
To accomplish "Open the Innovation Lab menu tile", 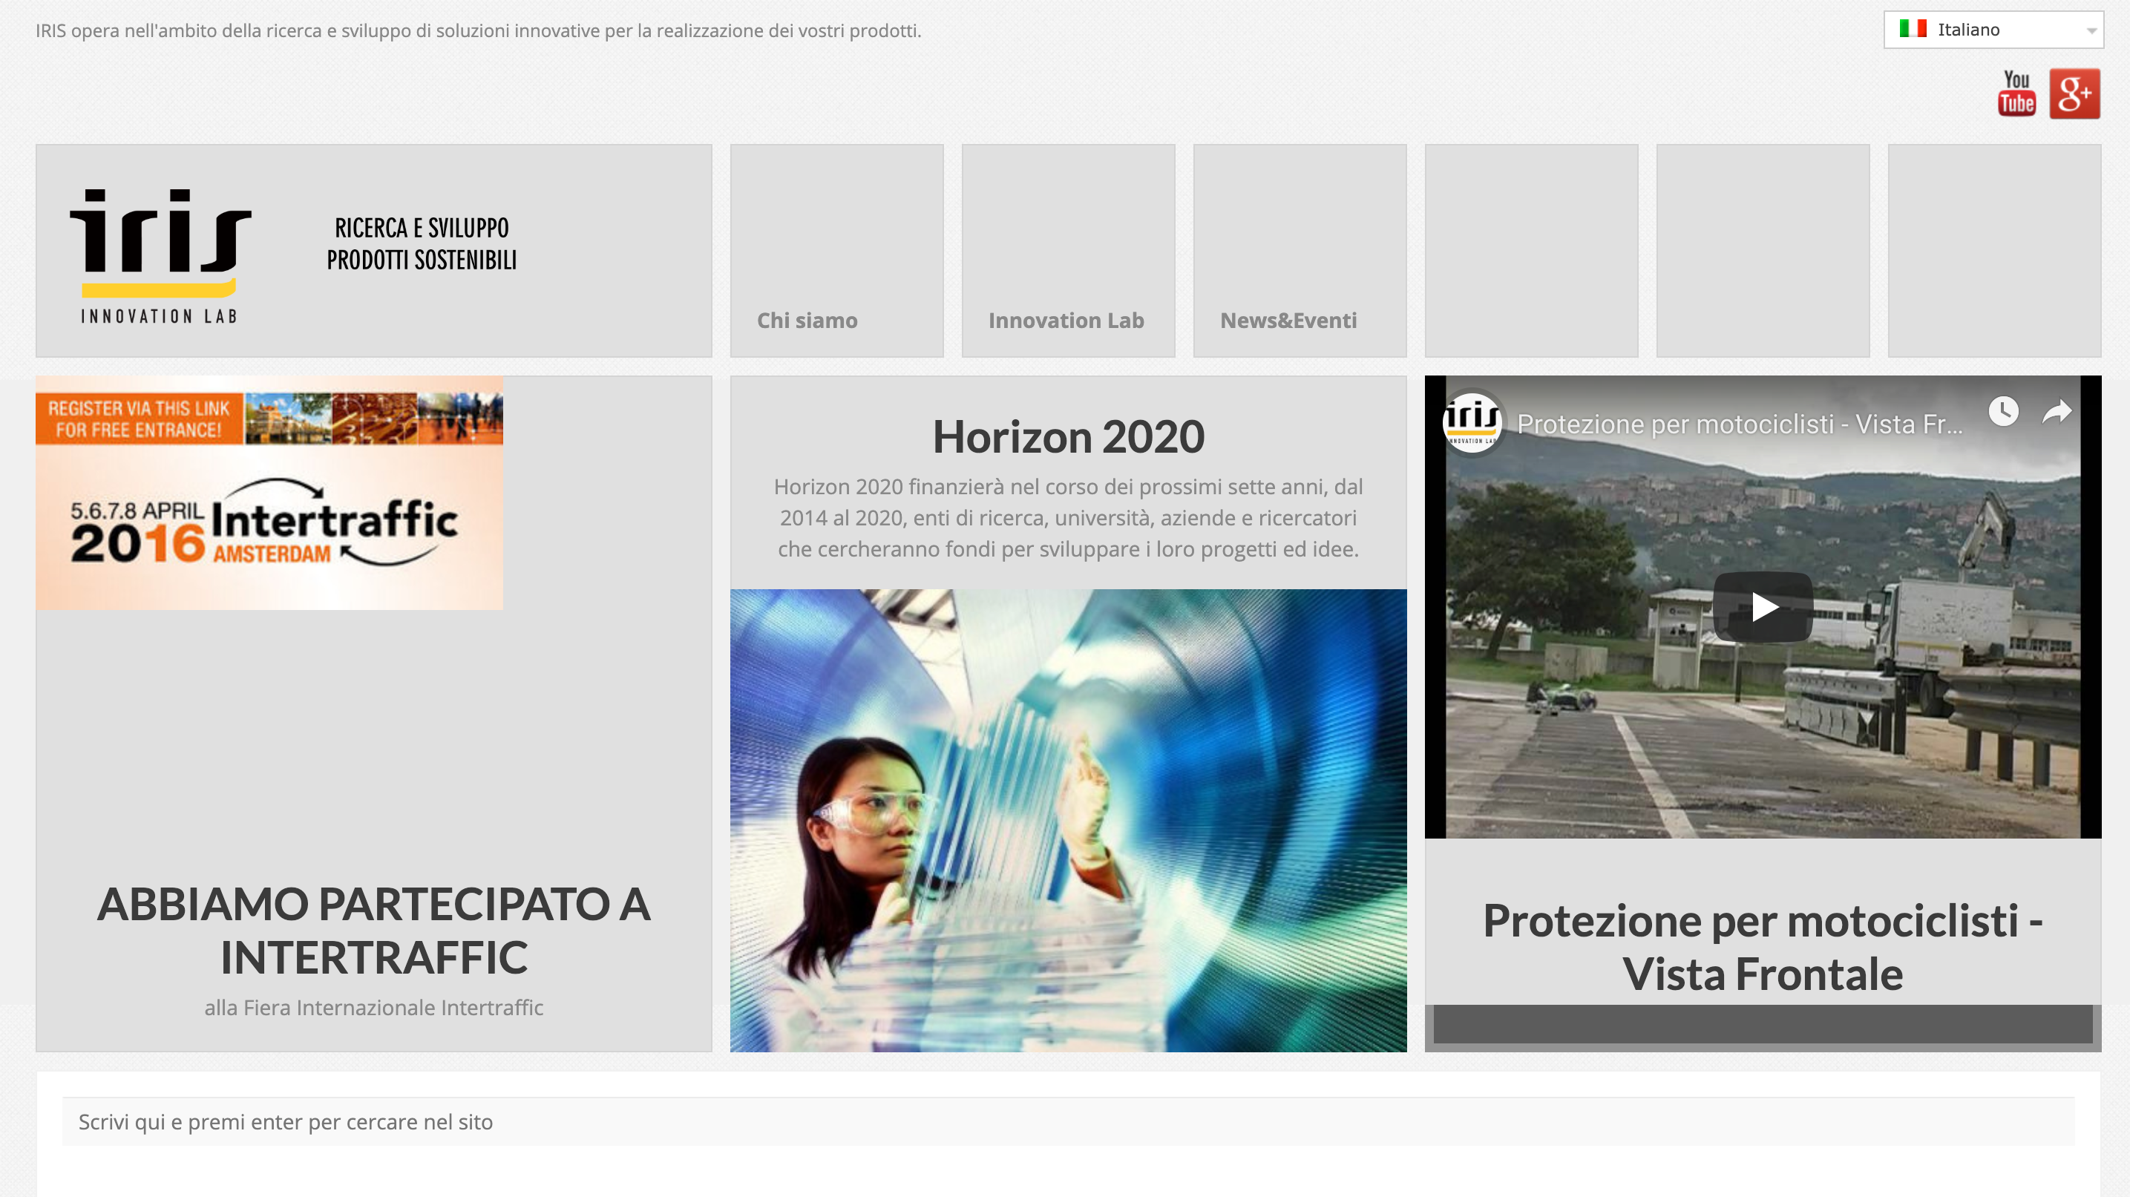I will (x=1067, y=251).
